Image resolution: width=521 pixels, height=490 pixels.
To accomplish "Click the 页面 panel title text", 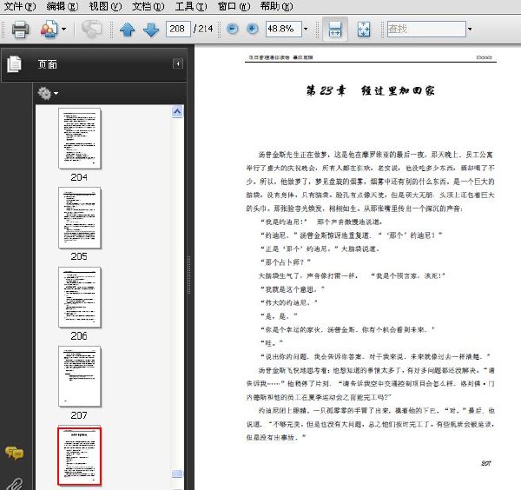I will coord(47,64).
